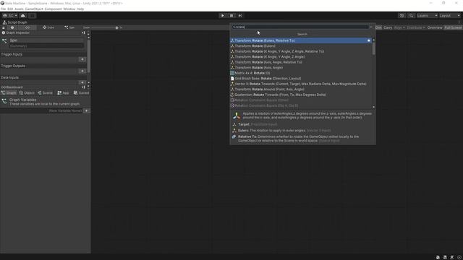Dock the Graph Inspector sidebar
Screen dimensions: 463x260
coord(83,32)
